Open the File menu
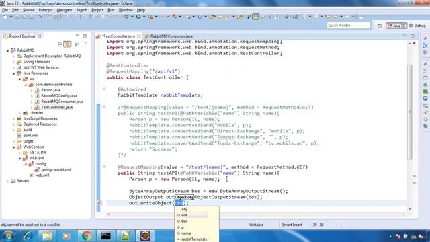 5,10
